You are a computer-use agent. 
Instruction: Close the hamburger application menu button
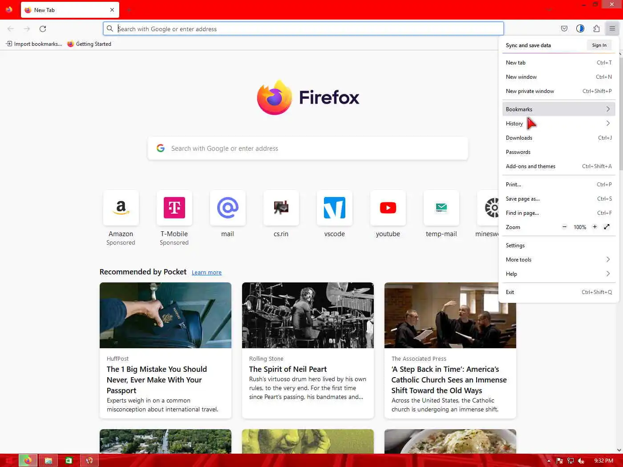tap(612, 28)
